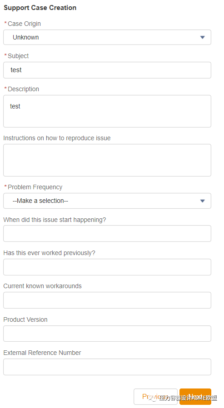Focus the External Reference Number field
224x408 pixels.
click(107, 367)
